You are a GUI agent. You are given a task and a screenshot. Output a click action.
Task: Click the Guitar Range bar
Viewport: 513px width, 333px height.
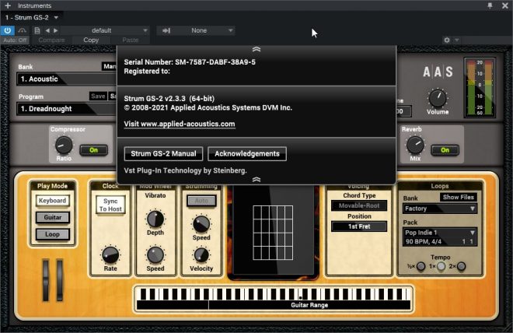pyautogui.click(x=309, y=305)
